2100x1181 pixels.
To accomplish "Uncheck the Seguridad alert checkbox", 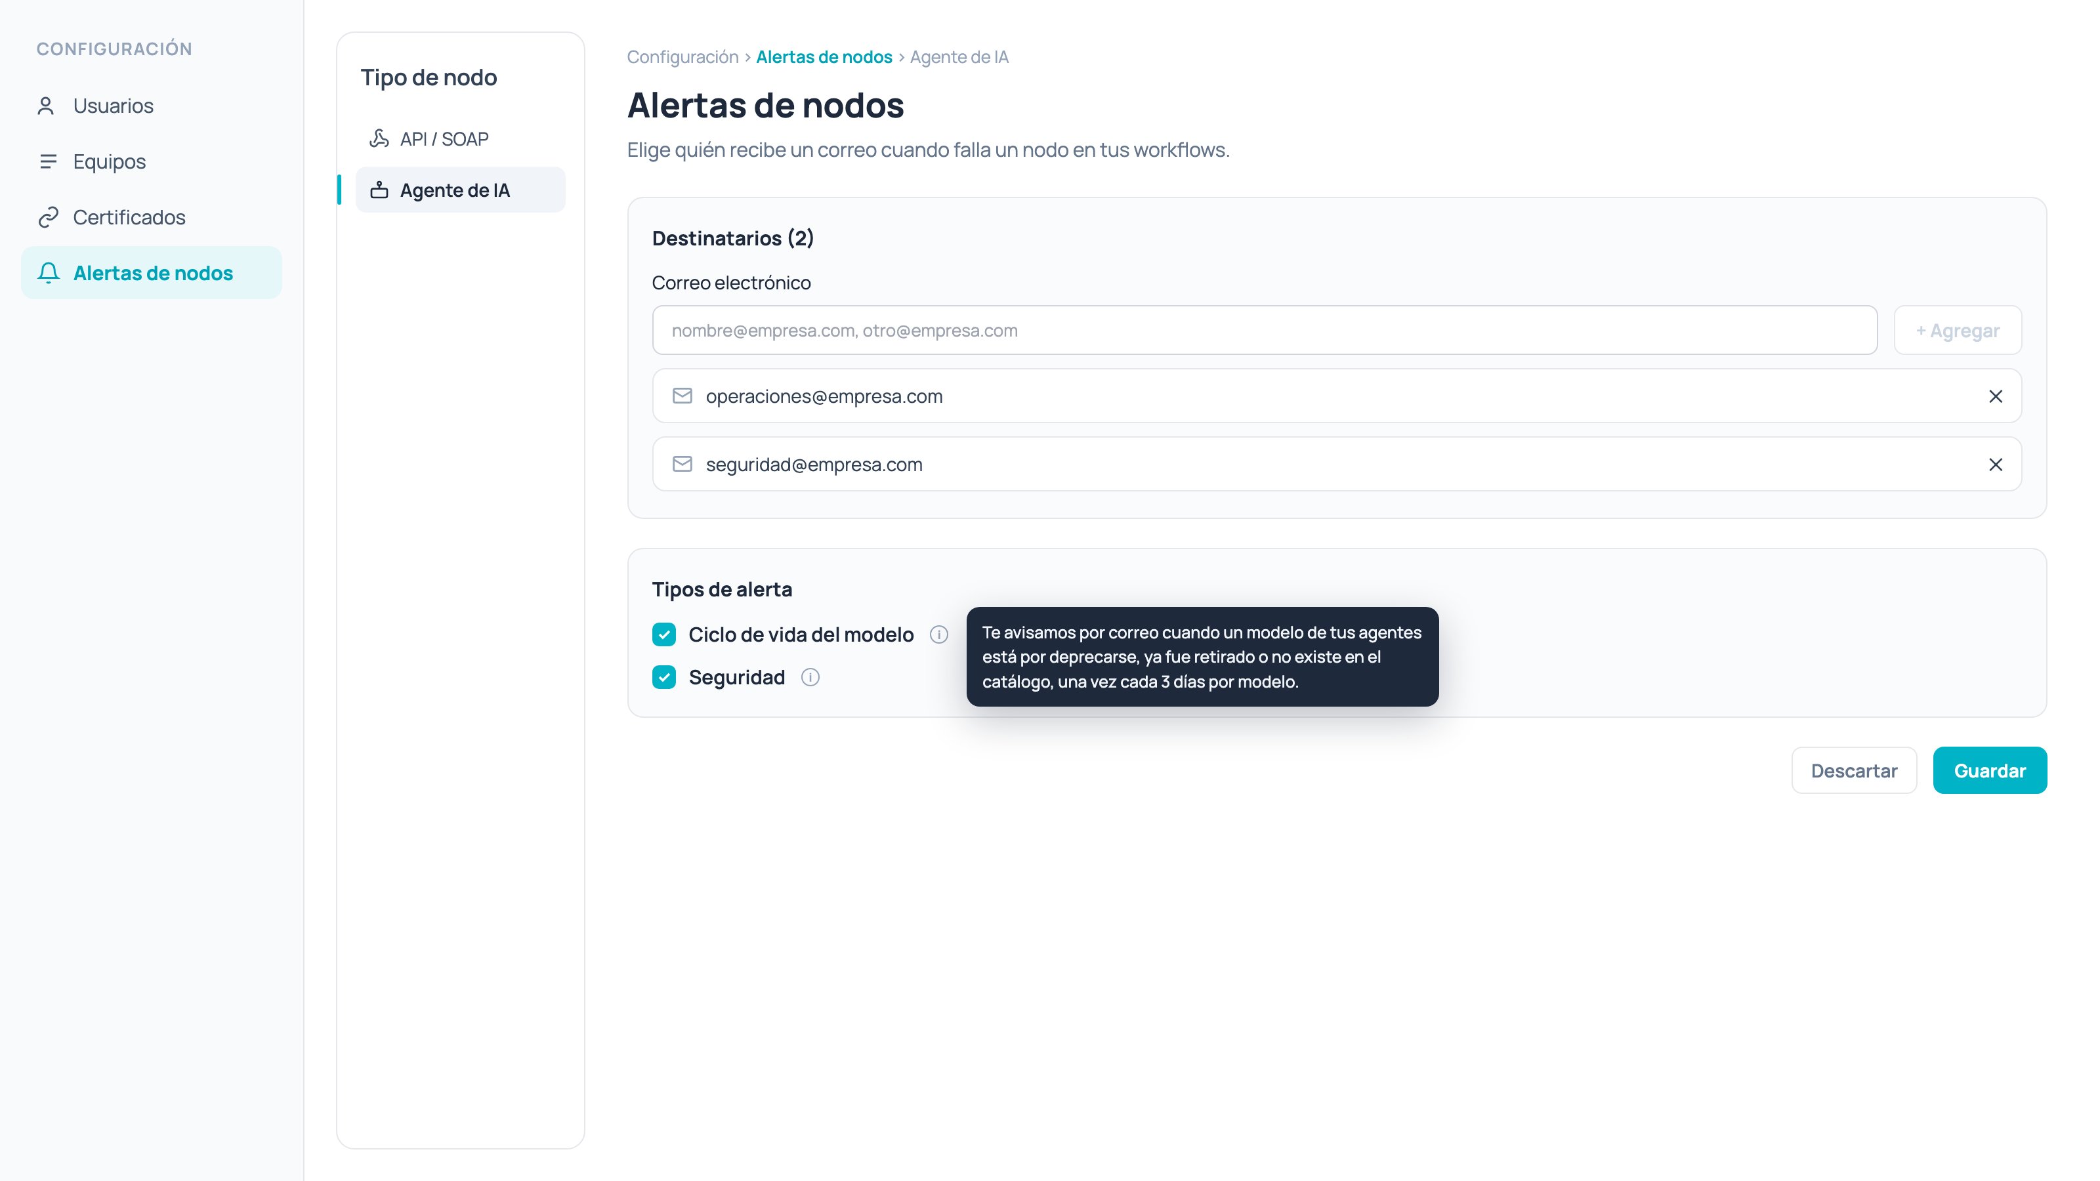I will pos(663,677).
